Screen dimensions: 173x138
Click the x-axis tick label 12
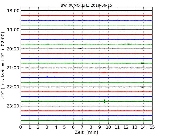pos(126,127)
